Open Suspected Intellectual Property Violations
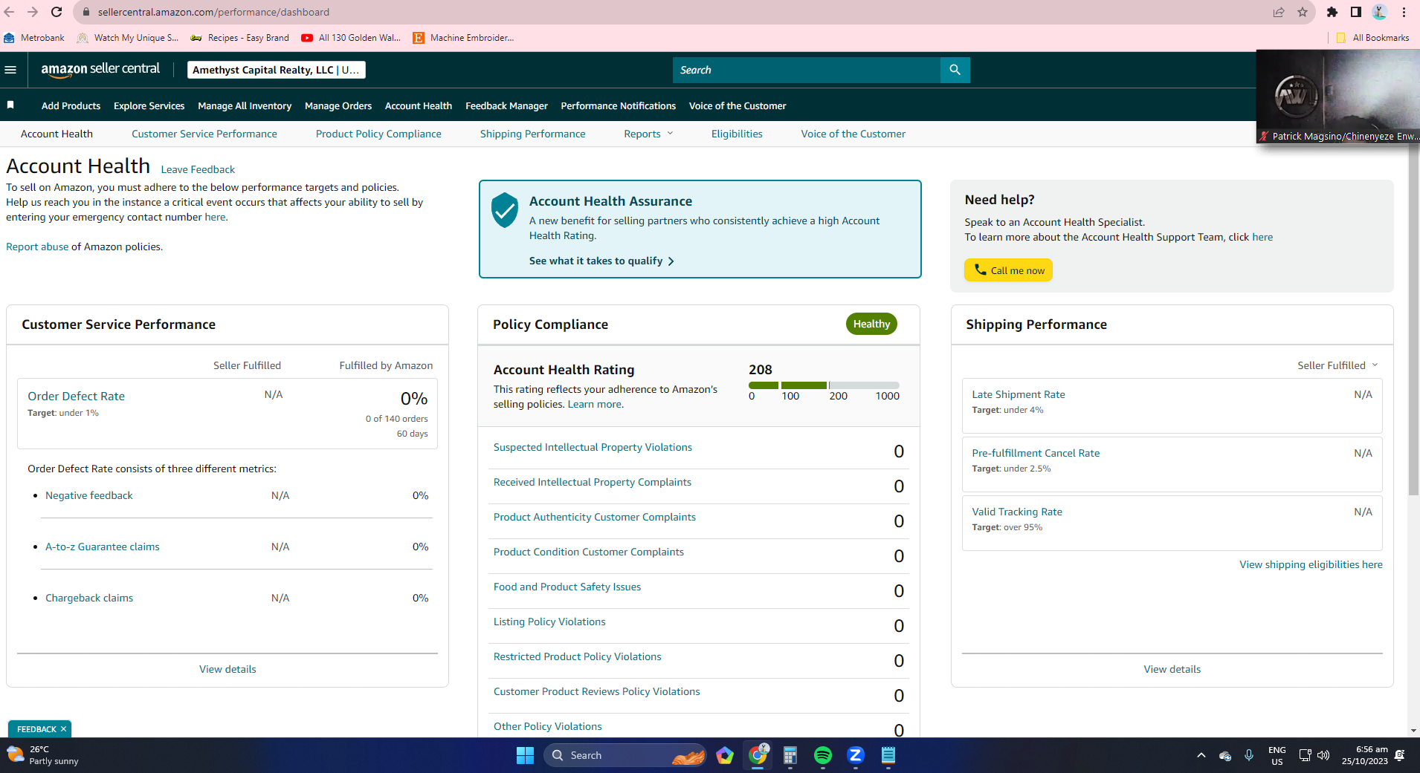This screenshot has height=773, width=1420. point(593,447)
